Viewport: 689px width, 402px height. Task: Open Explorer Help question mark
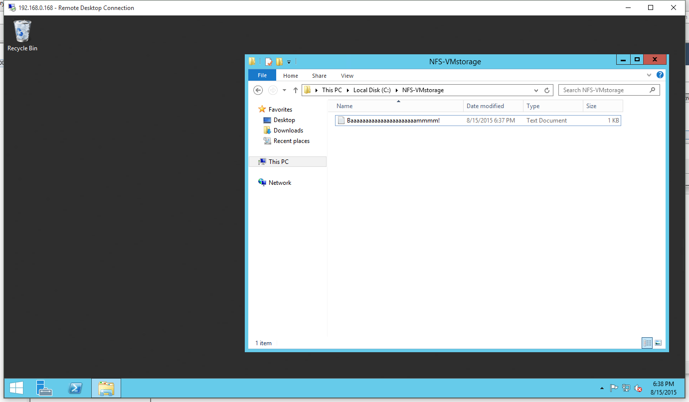(660, 75)
